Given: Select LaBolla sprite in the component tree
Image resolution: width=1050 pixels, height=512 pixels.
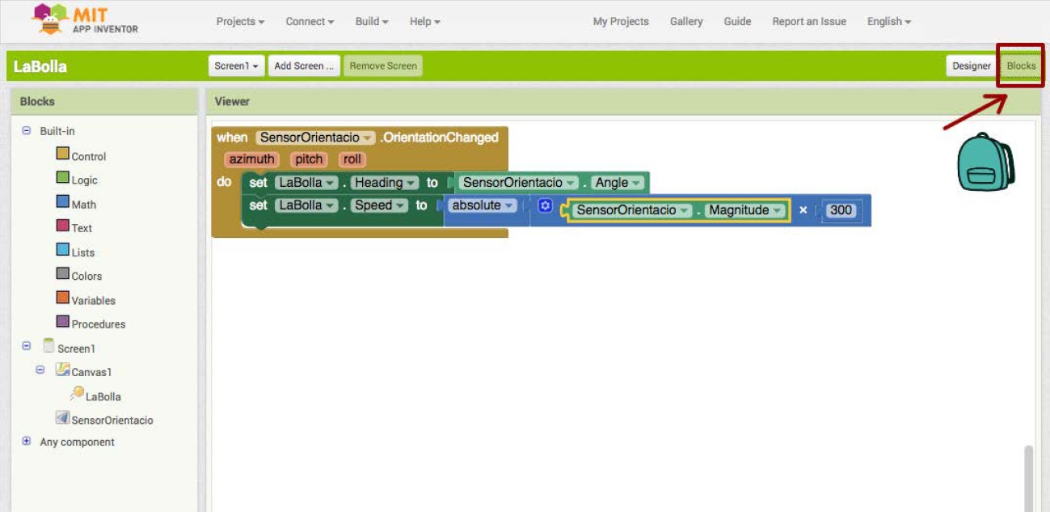Looking at the screenshot, I should tap(95, 396).
